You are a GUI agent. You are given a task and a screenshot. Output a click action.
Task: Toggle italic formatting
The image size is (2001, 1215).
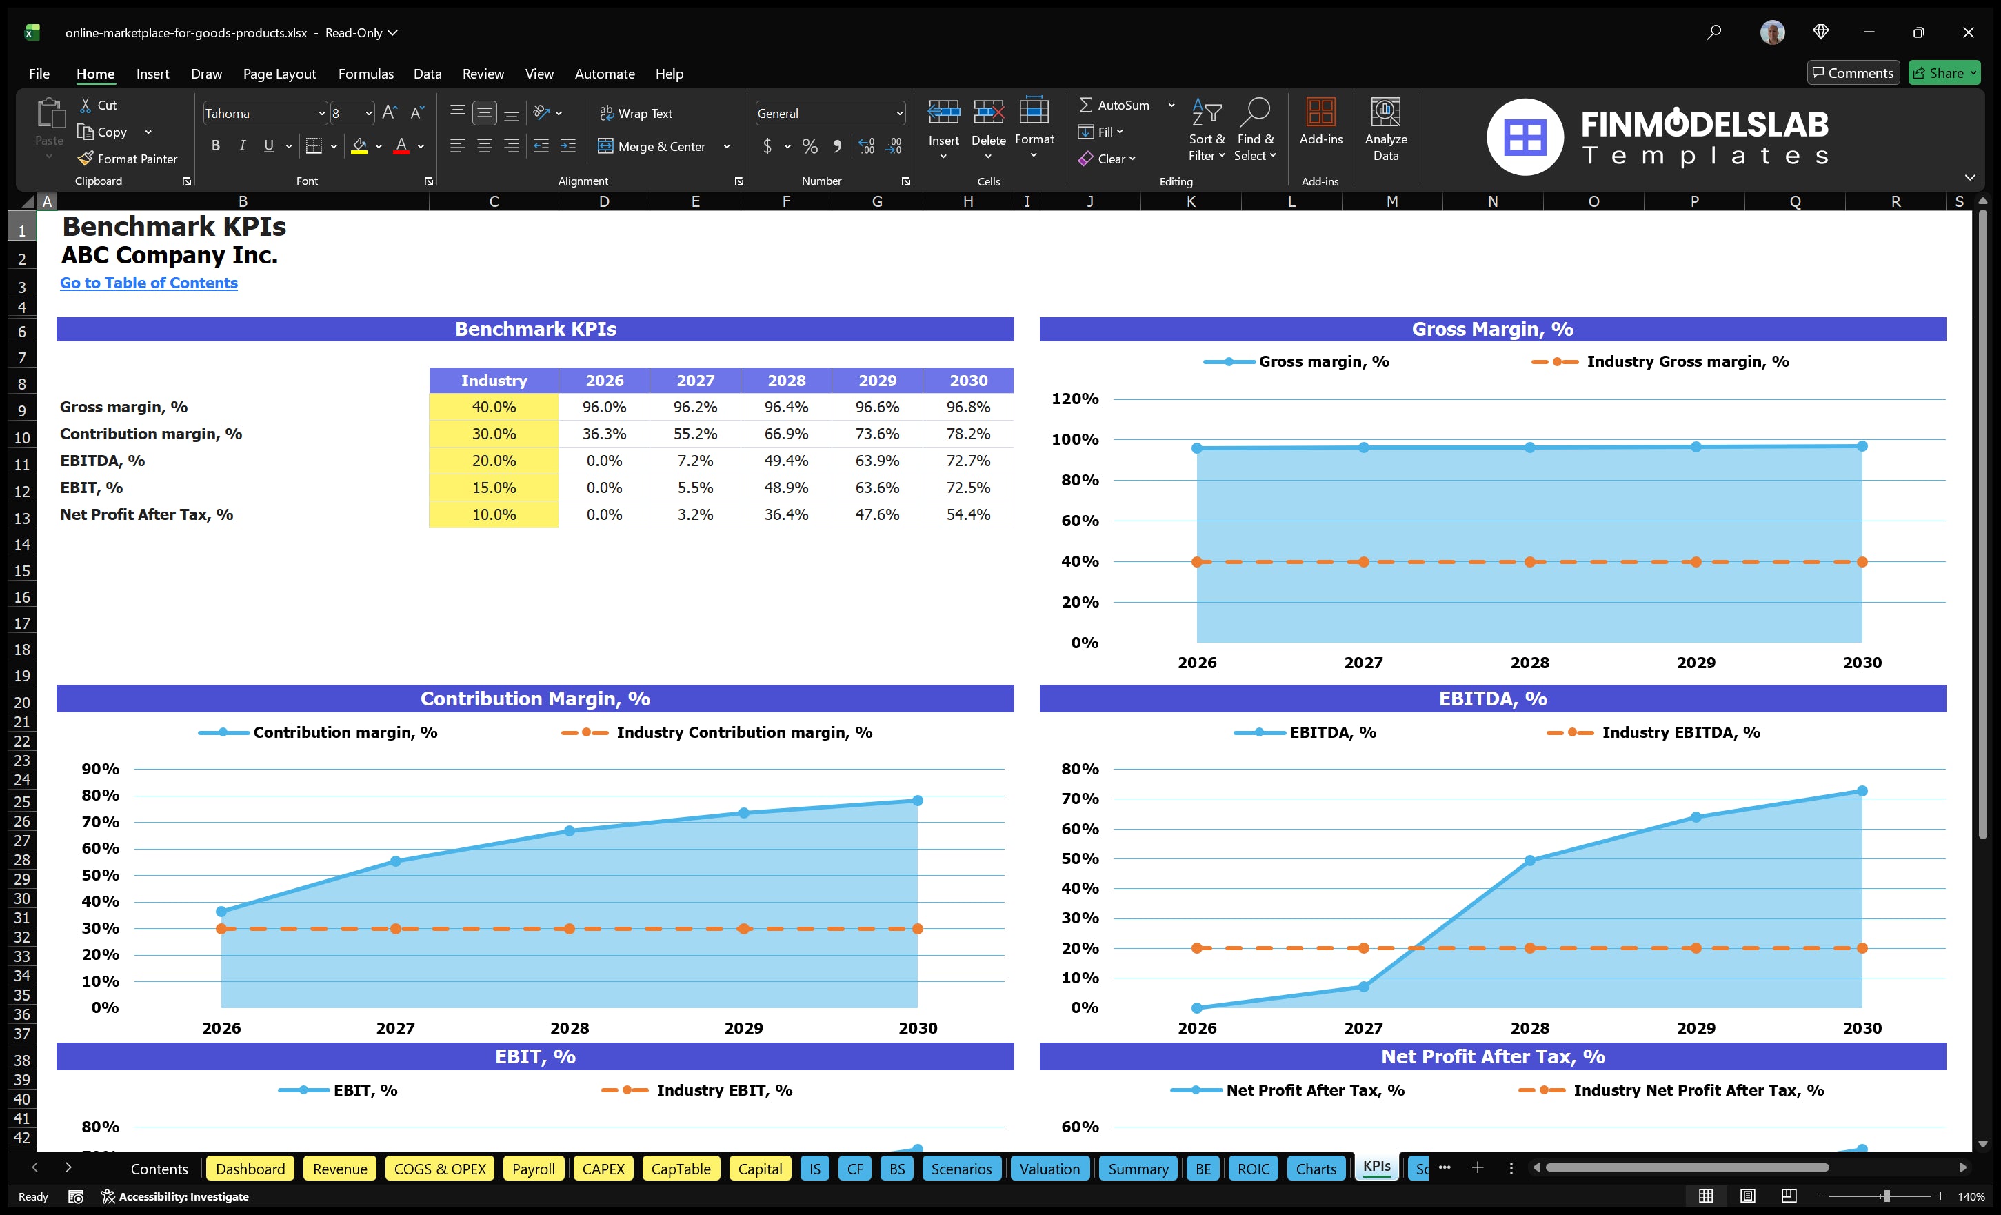tap(242, 146)
